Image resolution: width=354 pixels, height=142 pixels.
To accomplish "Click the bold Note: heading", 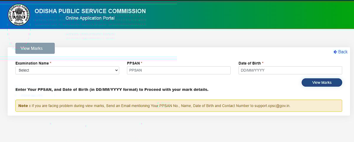I will tap(24, 105).
